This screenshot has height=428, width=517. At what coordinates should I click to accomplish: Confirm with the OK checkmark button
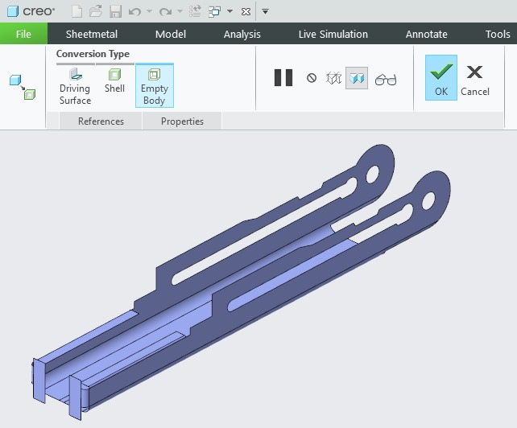tap(441, 78)
